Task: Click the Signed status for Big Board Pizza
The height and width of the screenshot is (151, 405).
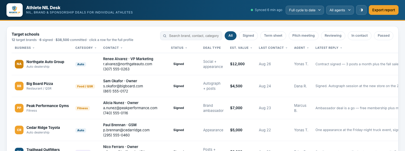Action: [x=178, y=86]
